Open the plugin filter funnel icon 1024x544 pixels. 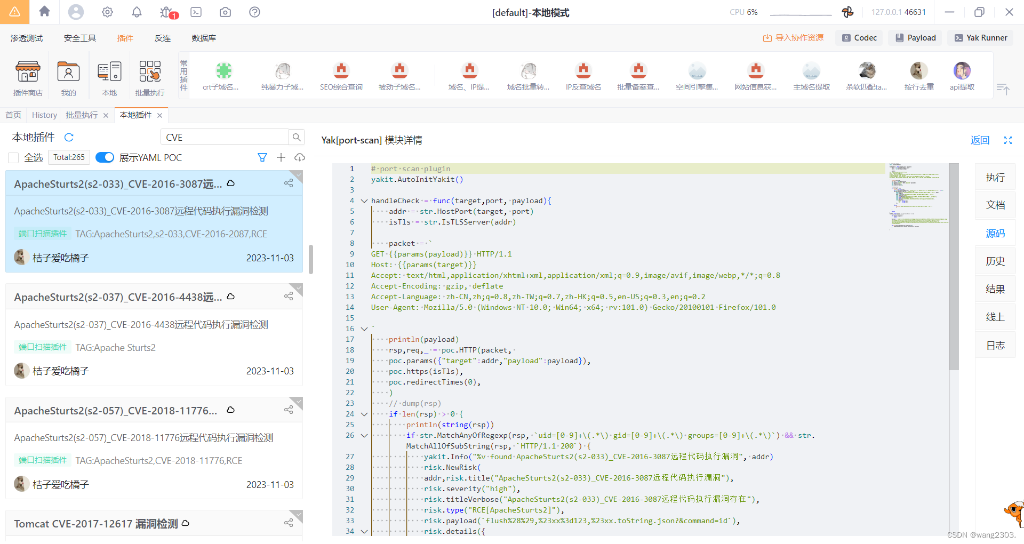(x=262, y=157)
